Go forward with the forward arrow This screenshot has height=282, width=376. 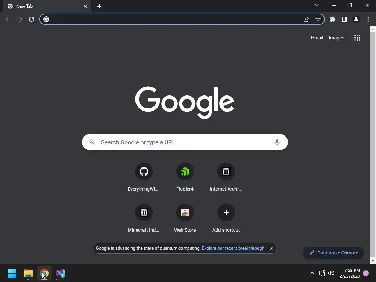click(x=20, y=19)
